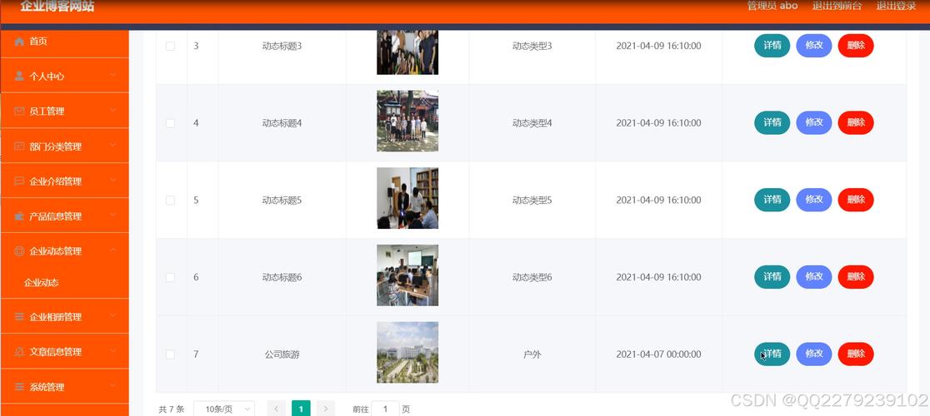Expand the 员工管理 menu chevron
The image size is (930, 416).
point(112,111)
